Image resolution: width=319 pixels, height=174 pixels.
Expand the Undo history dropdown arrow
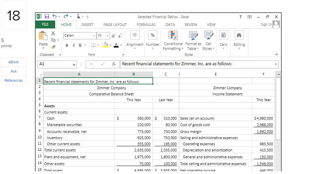pos(59,16)
